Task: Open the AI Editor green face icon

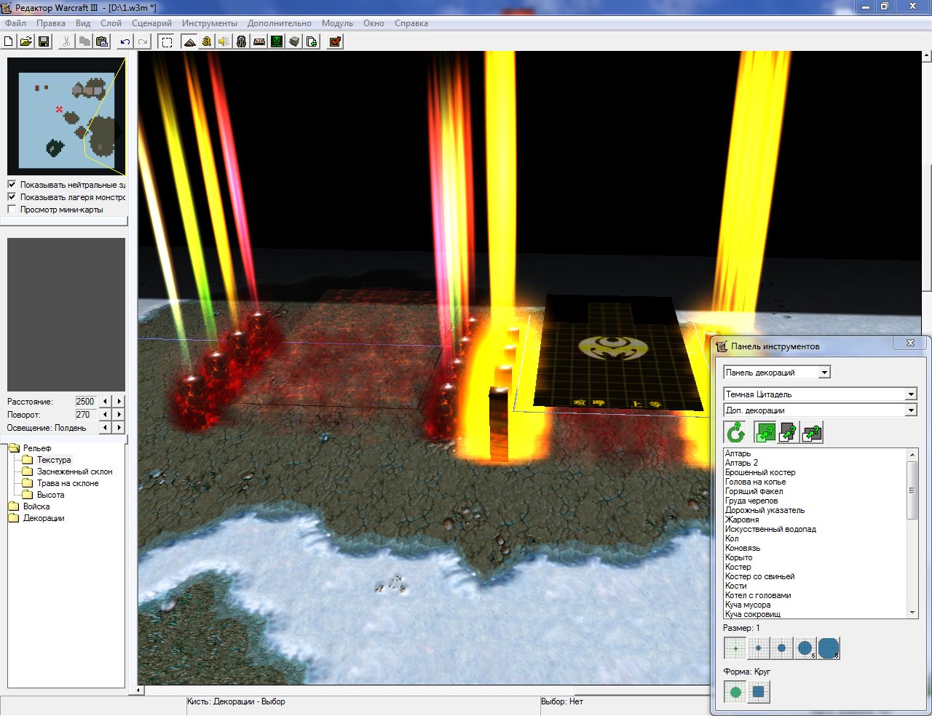Action: pyautogui.click(x=277, y=41)
